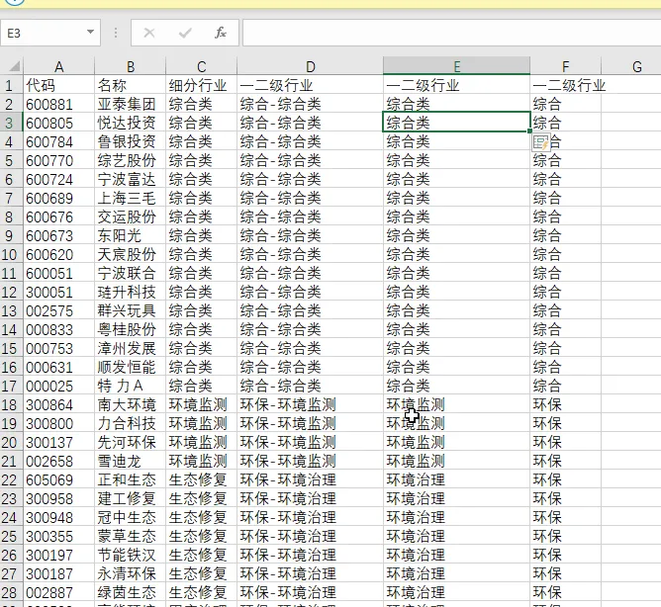The image size is (661, 607).
Task: Click the cell 上海三毛
Action: [x=131, y=198]
